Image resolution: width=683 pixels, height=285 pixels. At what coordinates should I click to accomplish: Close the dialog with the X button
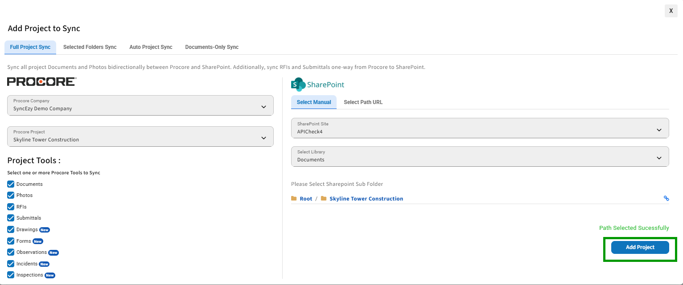point(671,11)
